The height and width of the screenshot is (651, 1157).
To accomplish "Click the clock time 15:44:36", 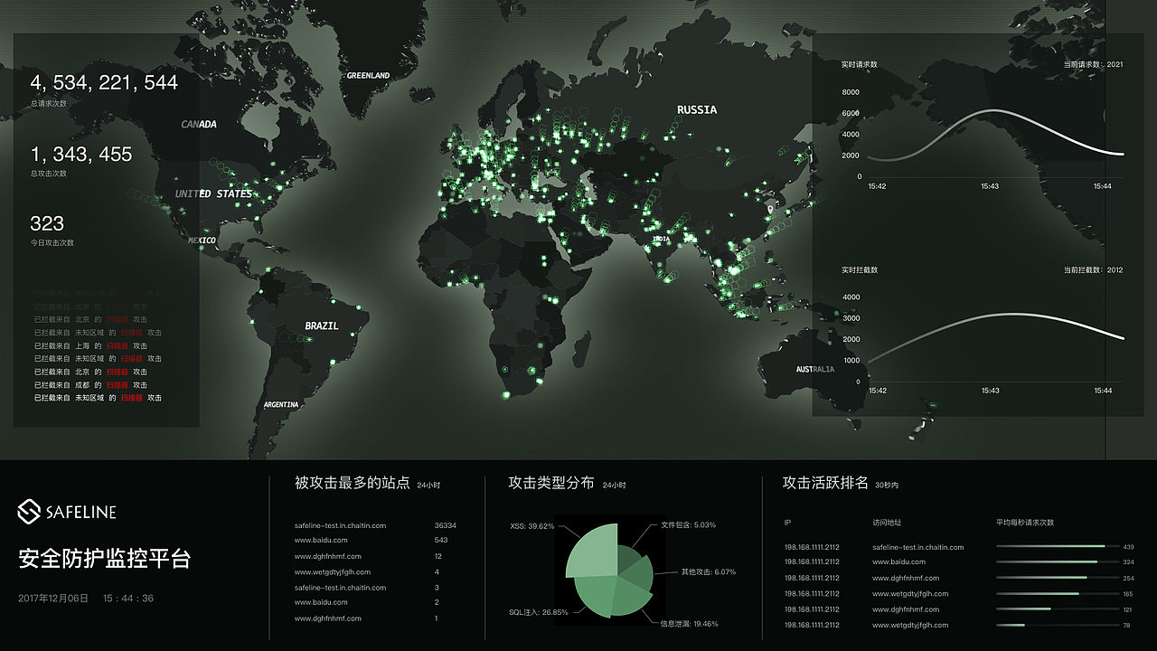I will pyautogui.click(x=128, y=598).
